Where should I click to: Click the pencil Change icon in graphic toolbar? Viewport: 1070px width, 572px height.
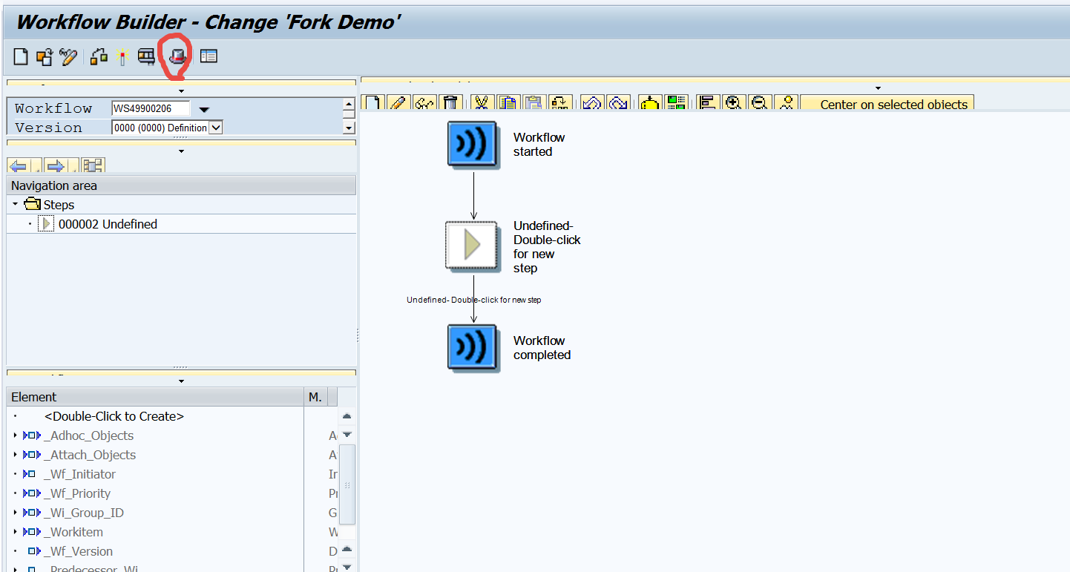pos(398,103)
